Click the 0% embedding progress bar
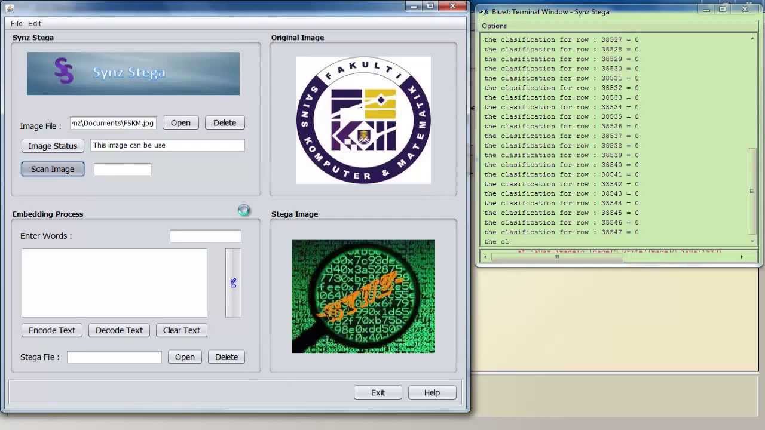765x430 pixels. pos(233,282)
